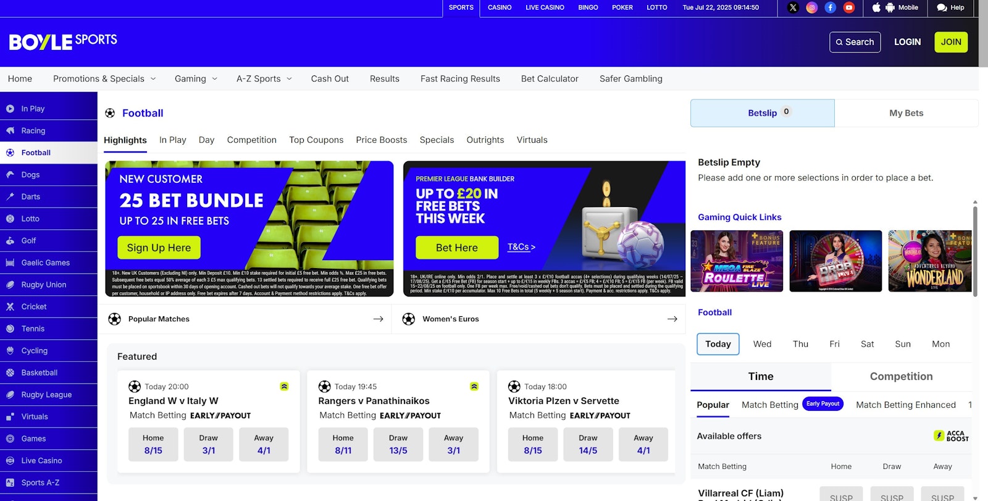Switch the day filter to Wed

(762, 344)
